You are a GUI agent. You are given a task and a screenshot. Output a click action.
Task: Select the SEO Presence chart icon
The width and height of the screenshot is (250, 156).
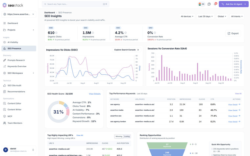(x=5, y=49)
